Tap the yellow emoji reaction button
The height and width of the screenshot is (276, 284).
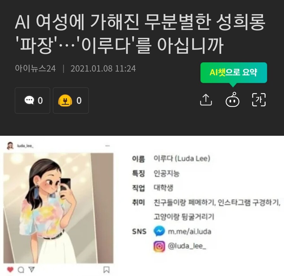(x=71, y=100)
